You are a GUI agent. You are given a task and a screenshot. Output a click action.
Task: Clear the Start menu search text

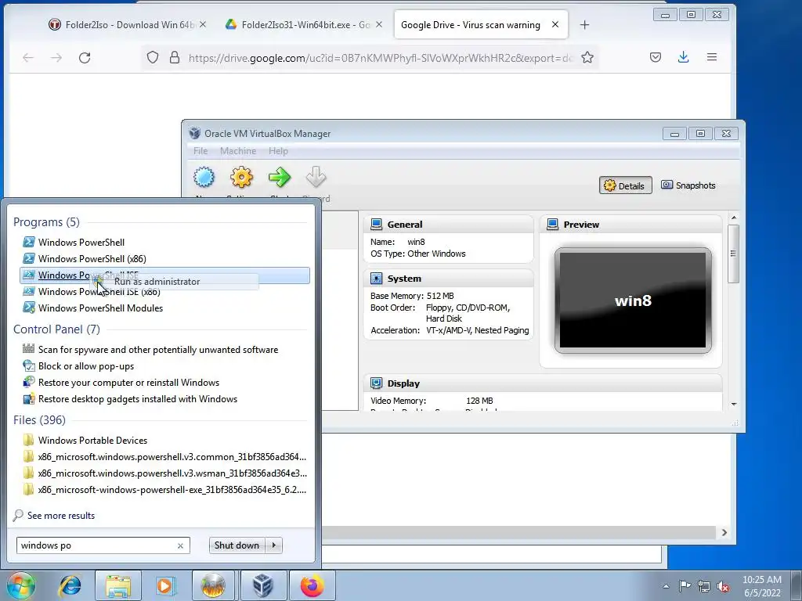[x=181, y=545]
